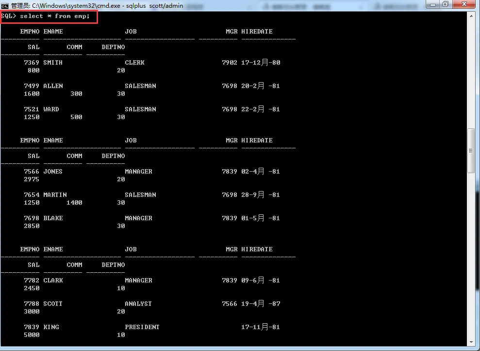This screenshot has height=351, width=480.
Task: Click hire date 17-11月-81
Action: point(261,327)
